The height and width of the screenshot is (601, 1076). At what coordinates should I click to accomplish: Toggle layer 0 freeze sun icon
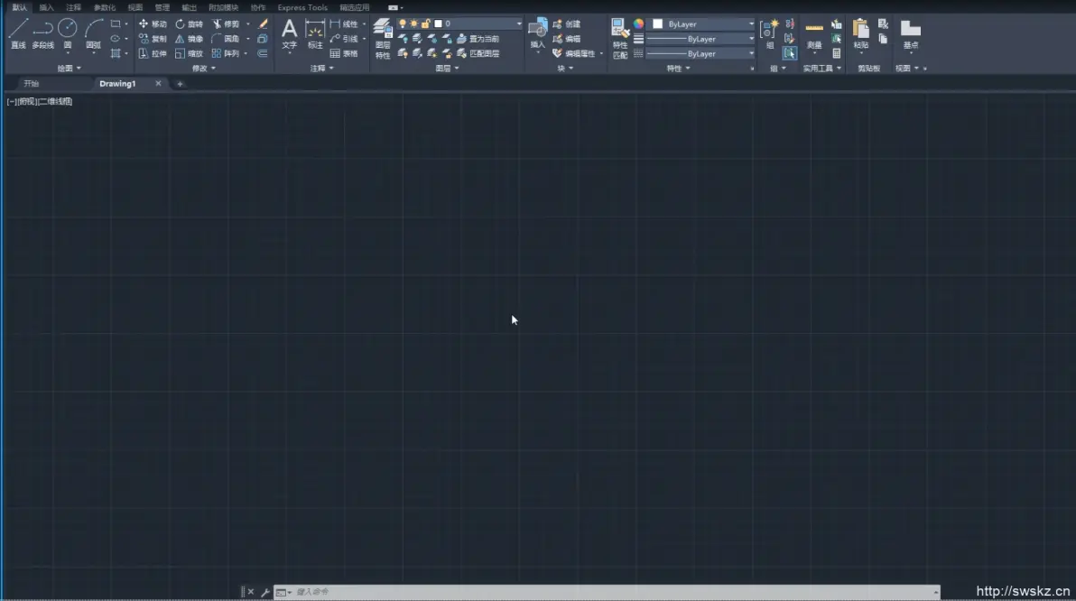413,24
